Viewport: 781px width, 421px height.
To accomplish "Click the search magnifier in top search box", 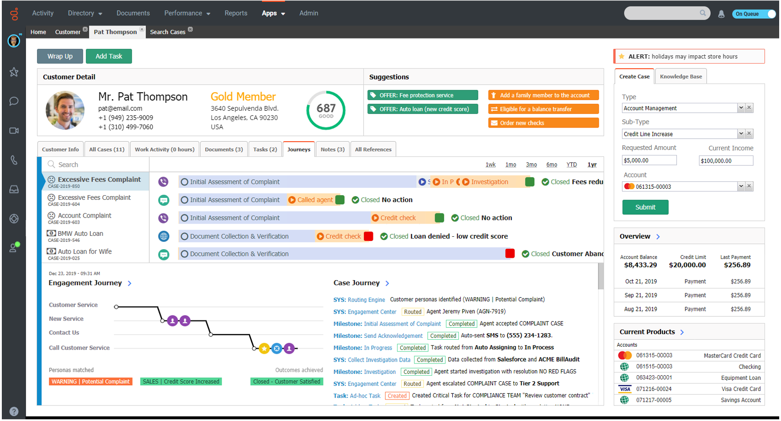I will pos(703,13).
